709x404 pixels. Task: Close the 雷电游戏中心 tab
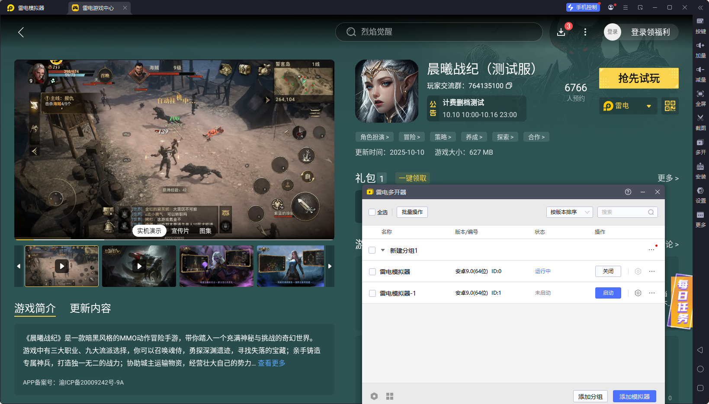[x=125, y=8]
